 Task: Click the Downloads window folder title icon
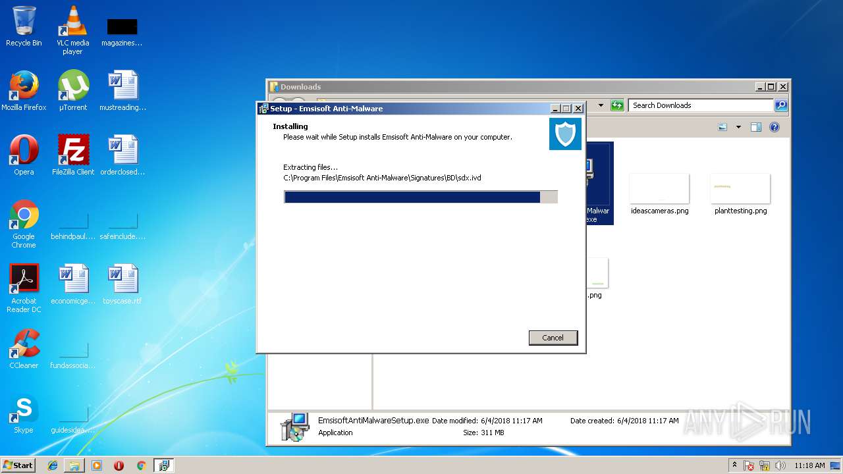point(274,87)
